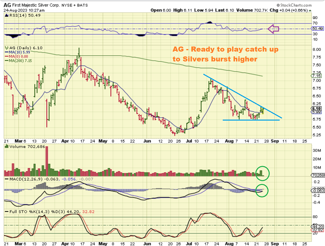The width and height of the screenshot is (325, 246).
Task: Click the NYSE + BATS exchange label
Action: [x=75, y=5]
